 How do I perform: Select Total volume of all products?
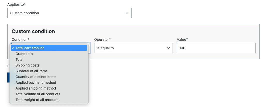(38, 94)
